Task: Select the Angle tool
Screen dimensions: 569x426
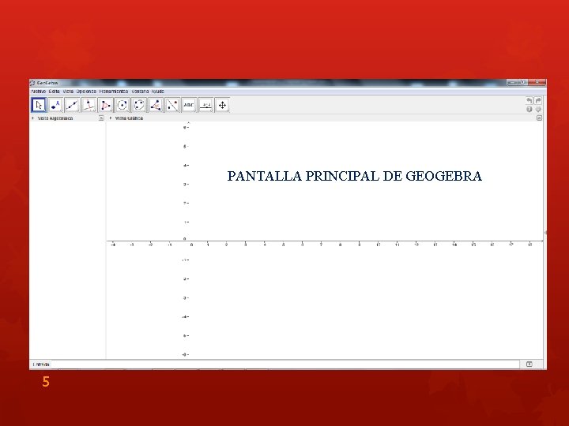Action: pyautogui.click(x=156, y=105)
